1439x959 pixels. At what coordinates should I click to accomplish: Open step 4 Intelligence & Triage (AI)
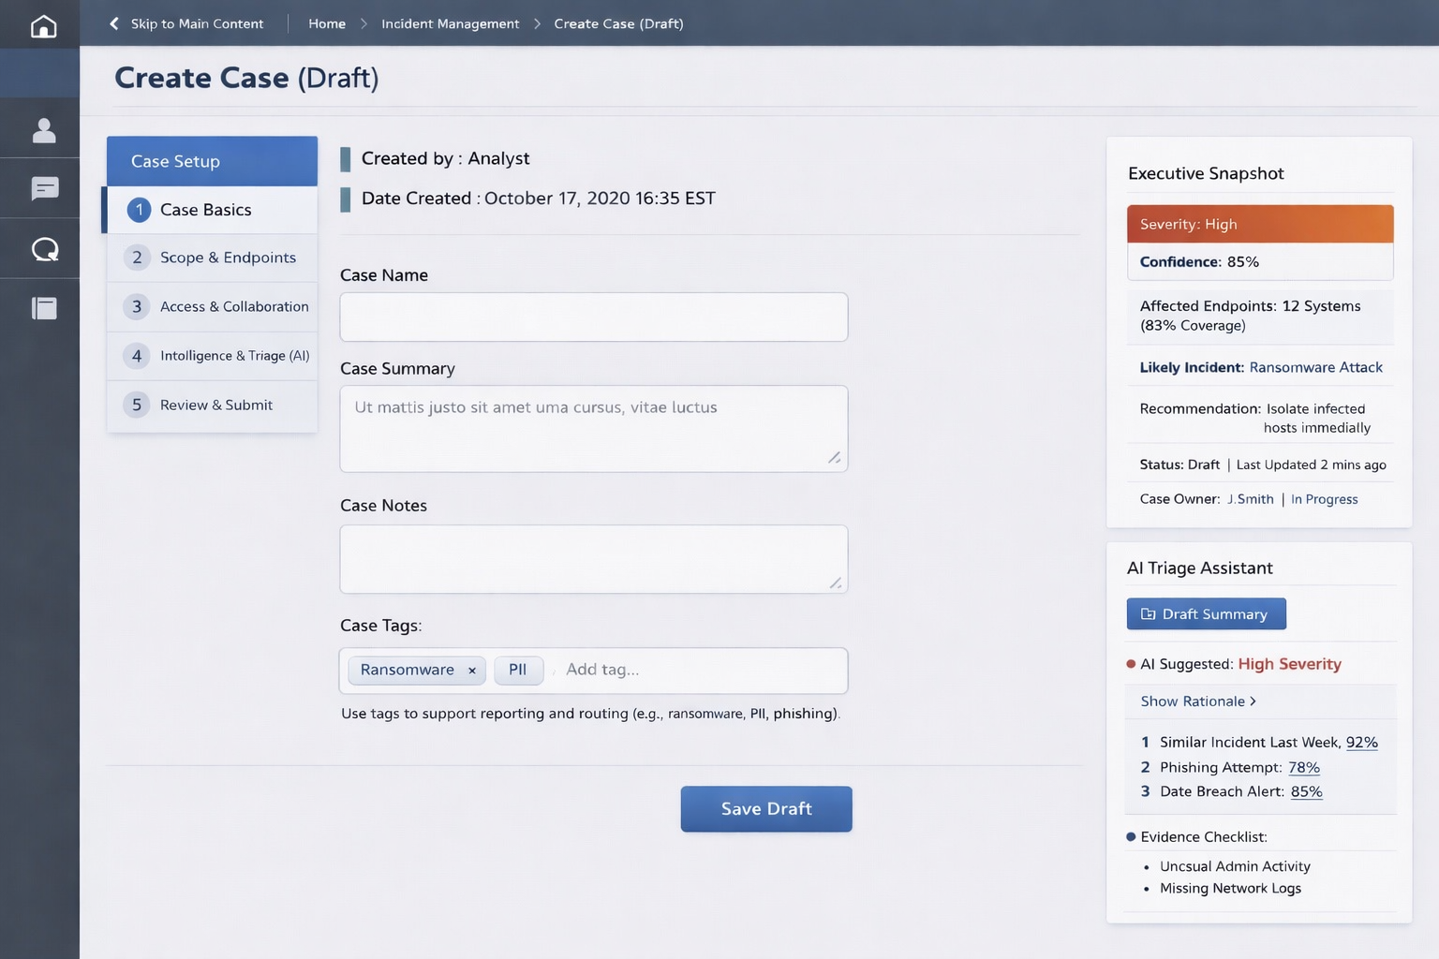coord(233,356)
